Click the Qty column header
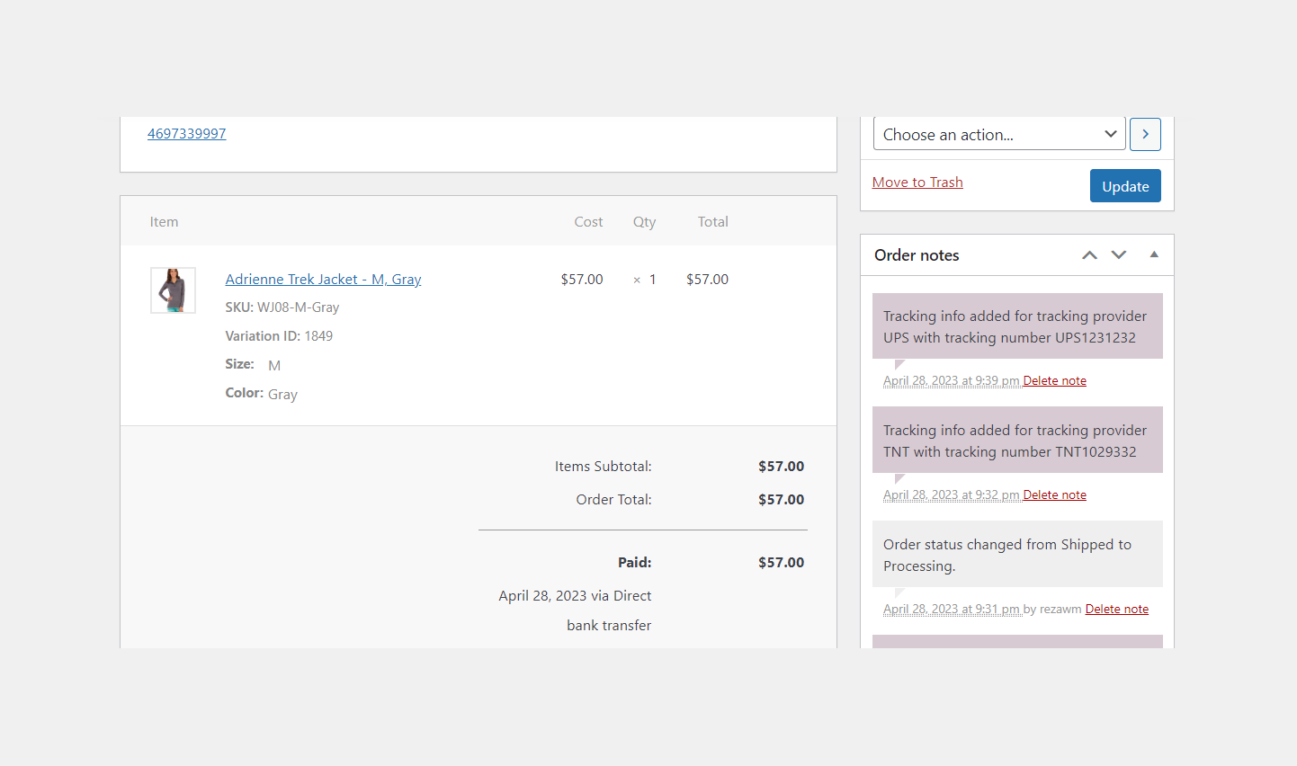Screen dimensions: 1297x766 (x=644, y=222)
